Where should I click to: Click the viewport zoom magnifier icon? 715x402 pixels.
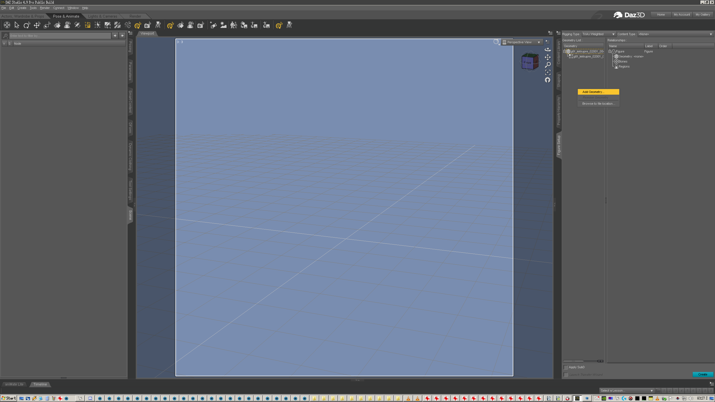548,65
